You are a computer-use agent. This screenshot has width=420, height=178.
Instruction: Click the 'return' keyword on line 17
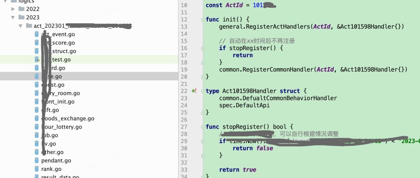(243, 56)
